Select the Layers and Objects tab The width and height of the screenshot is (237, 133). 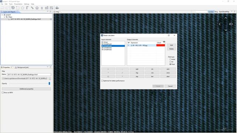[9, 12]
